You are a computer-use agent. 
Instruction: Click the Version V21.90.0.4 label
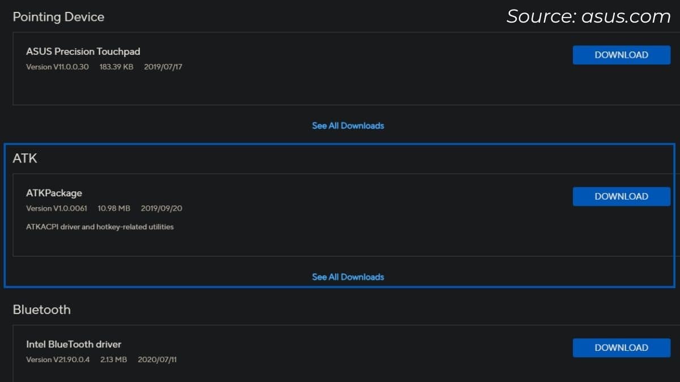pos(58,359)
